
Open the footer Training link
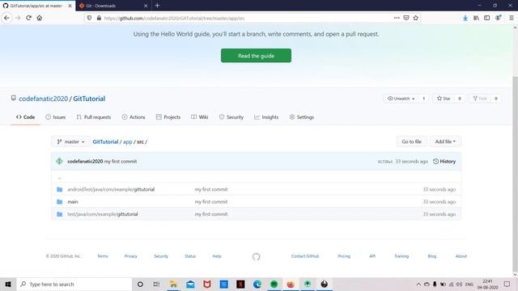[x=401, y=256]
